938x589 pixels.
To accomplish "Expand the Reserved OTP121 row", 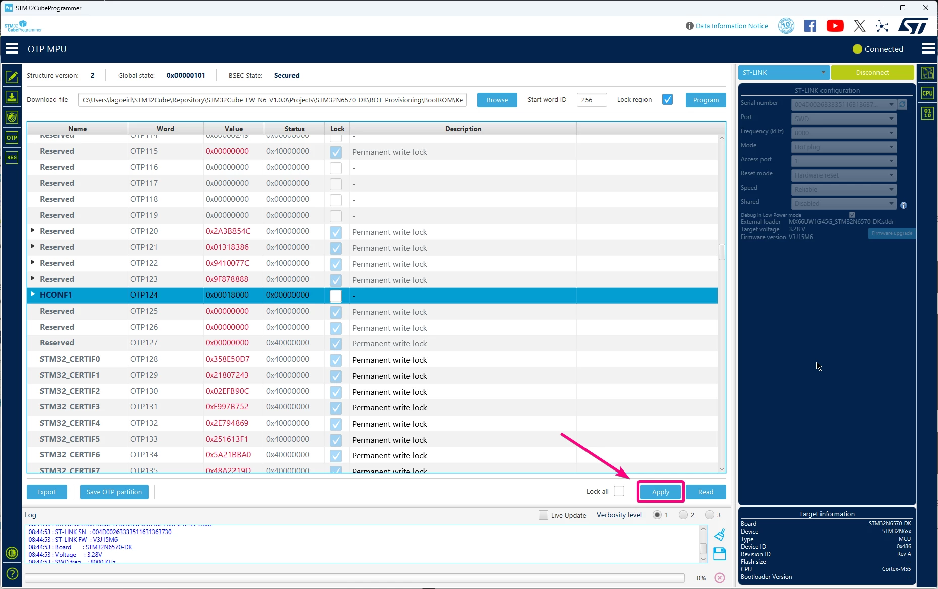I will (x=33, y=246).
